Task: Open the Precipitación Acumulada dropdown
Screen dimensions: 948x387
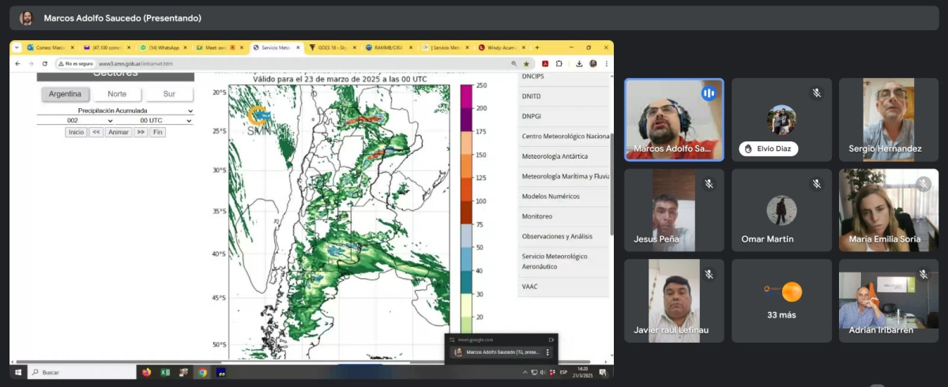Action: click(x=115, y=111)
